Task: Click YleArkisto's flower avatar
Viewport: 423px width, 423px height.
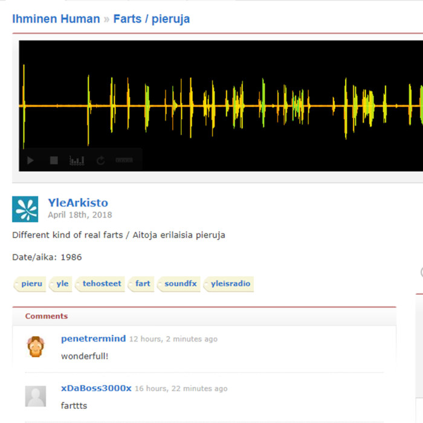Action: pyautogui.click(x=25, y=209)
